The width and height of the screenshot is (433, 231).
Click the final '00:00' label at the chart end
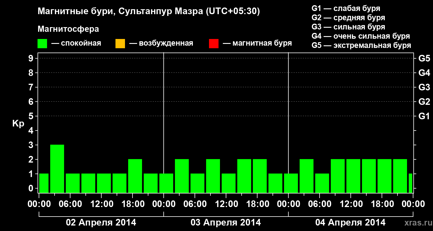click(x=413, y=204)
